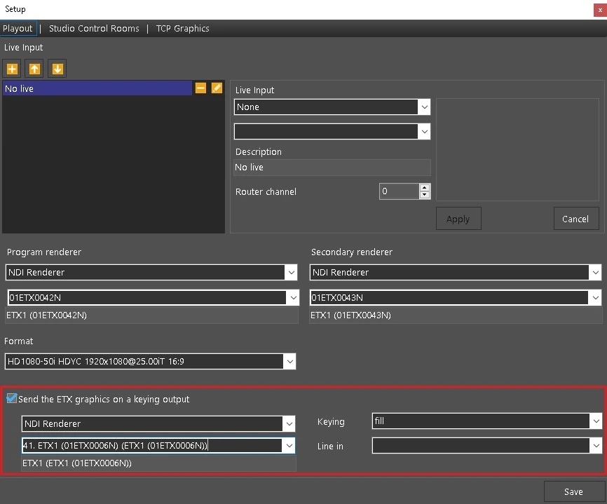607x504 pixels.
Task: Increase the Router channel value
Action: (424, 188)
